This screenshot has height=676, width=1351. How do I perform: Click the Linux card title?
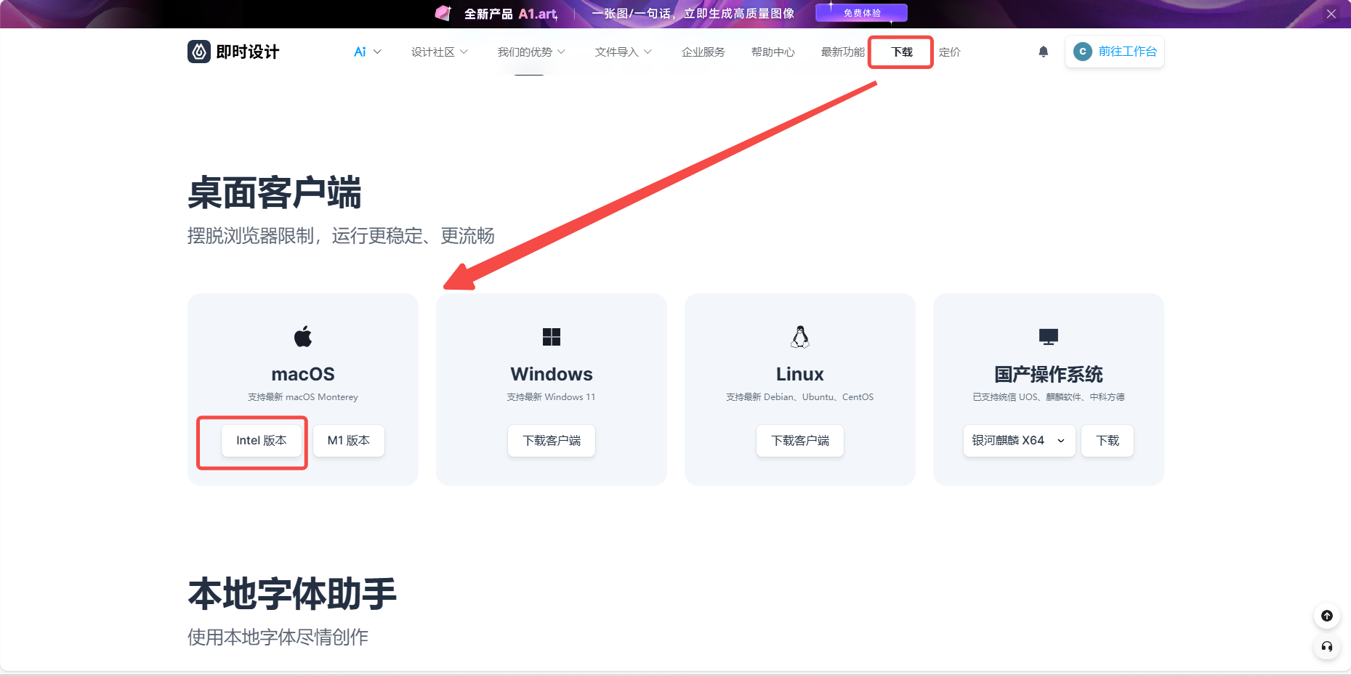pos(800,374)
